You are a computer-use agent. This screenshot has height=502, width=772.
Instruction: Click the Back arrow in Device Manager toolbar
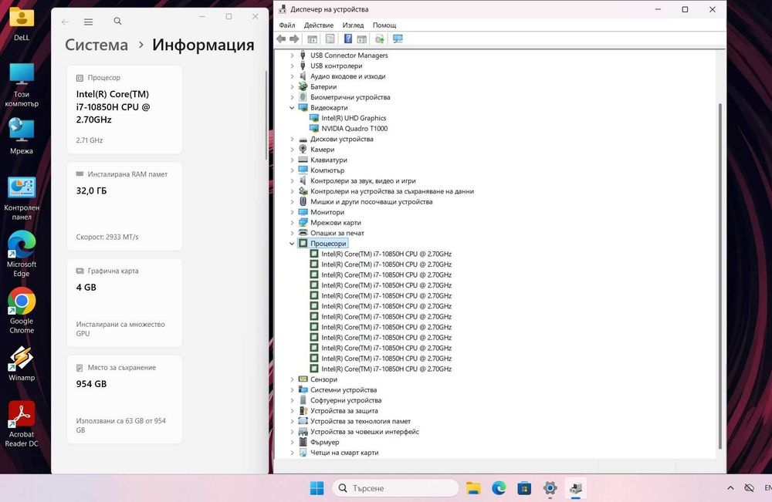[x=281, y=39]
